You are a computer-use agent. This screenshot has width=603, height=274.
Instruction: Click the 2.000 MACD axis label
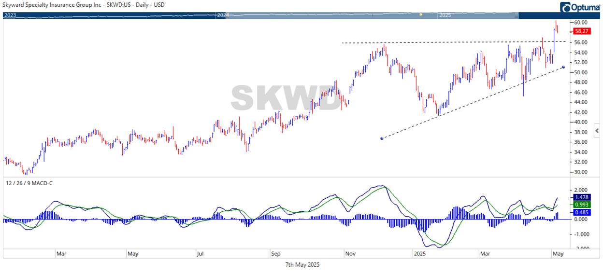582,190
